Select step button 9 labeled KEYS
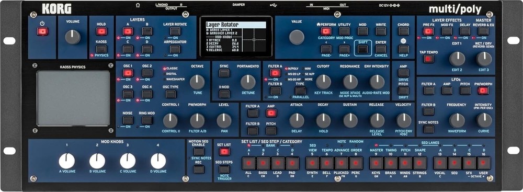 pos(376,163)
